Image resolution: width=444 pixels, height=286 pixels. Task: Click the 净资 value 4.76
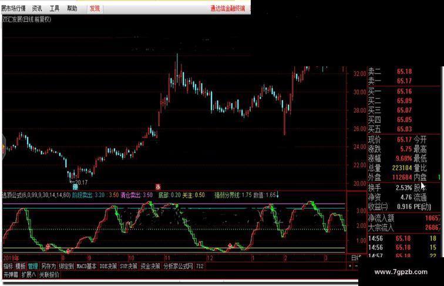click(406, 197)
